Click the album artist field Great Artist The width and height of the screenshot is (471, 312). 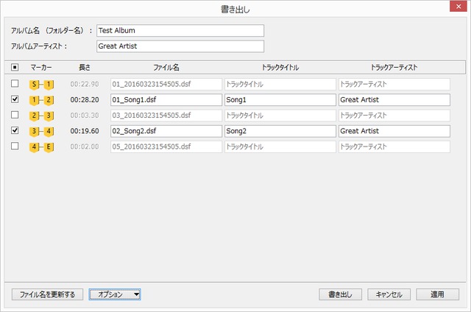(x=179, y=46)
